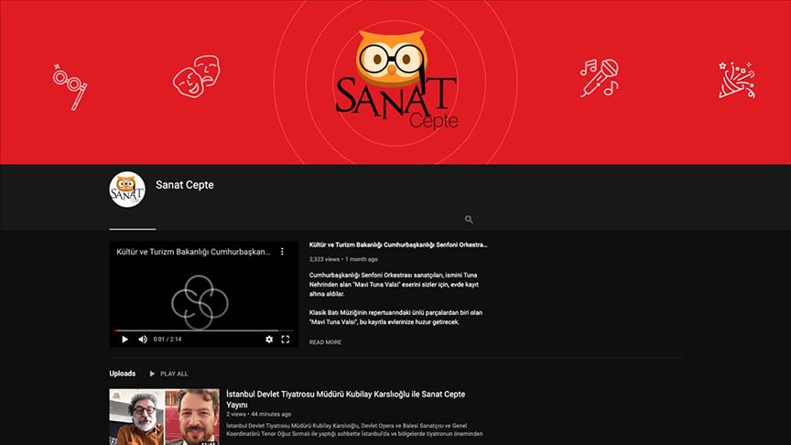The width and height of the screenshot is (791, 445).
Task: Mute the video with the speaker icon
Action: coord(143,339)
